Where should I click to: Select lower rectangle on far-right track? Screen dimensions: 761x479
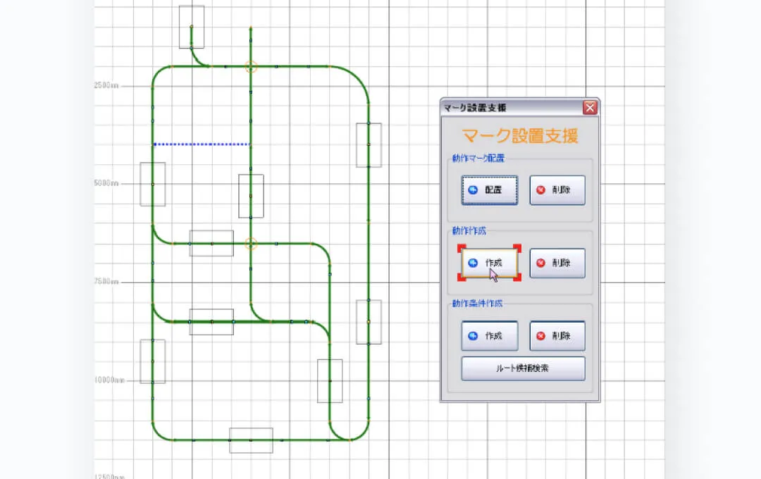coord(369,322)
